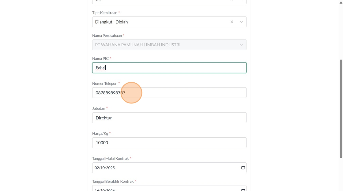Viewport: 343px width, 191px height.
Task: Click the "Tipe Kemitraan" field label
Action: coord(105,13)
